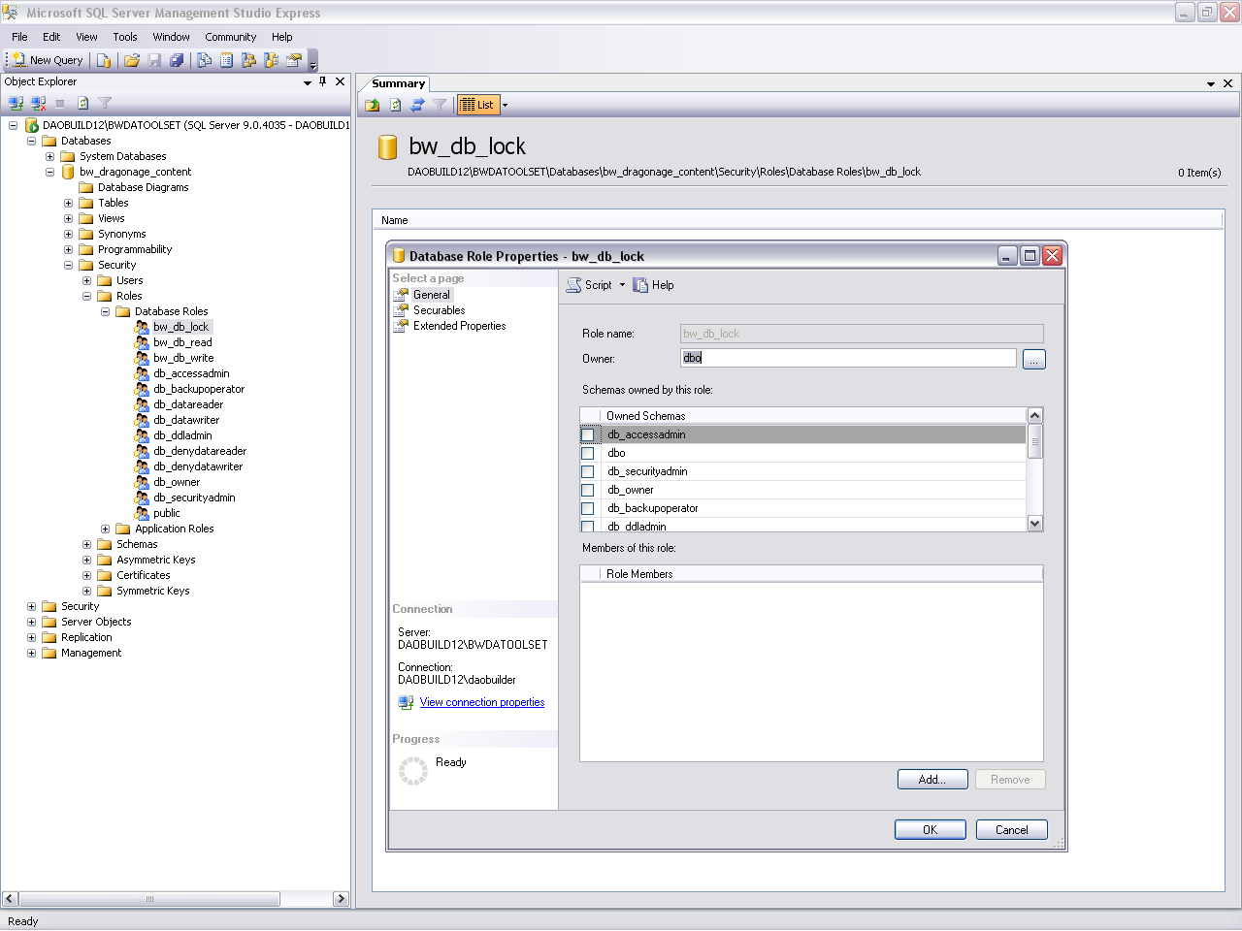Expand the Tables folder node
Screen dimensions: 1242x931
(x=69, y=203)
